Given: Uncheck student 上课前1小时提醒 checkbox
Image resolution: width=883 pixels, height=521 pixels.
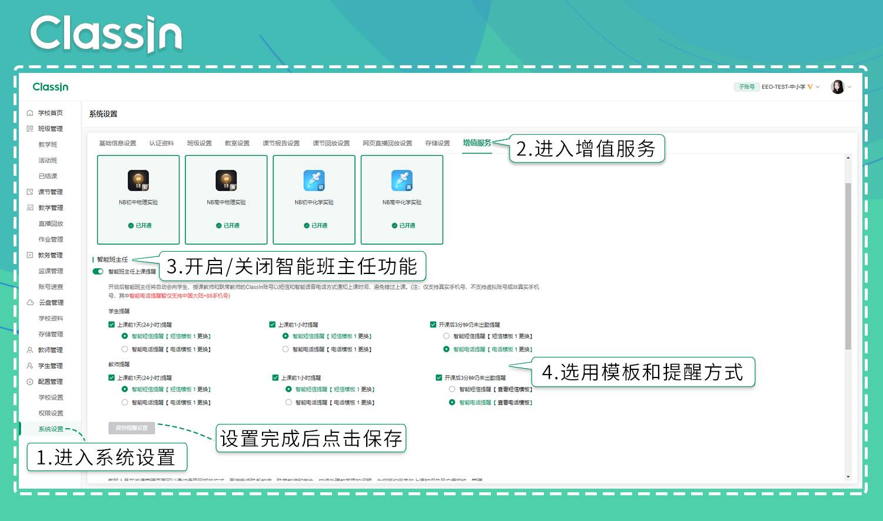Looking at the screenshot, I should [x=272, y=325].
